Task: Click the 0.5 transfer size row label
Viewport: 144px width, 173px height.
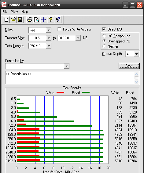Action: [x=13, y=99]
